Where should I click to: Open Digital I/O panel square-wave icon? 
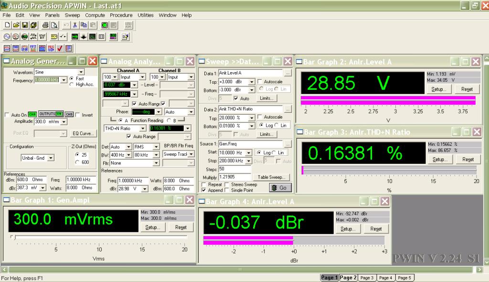pos(33,37)
